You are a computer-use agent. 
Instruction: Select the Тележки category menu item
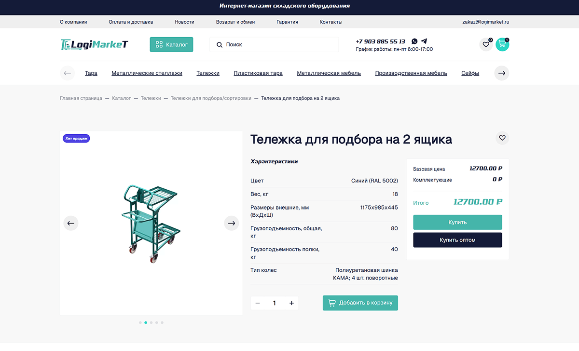[x=208, y=73]
